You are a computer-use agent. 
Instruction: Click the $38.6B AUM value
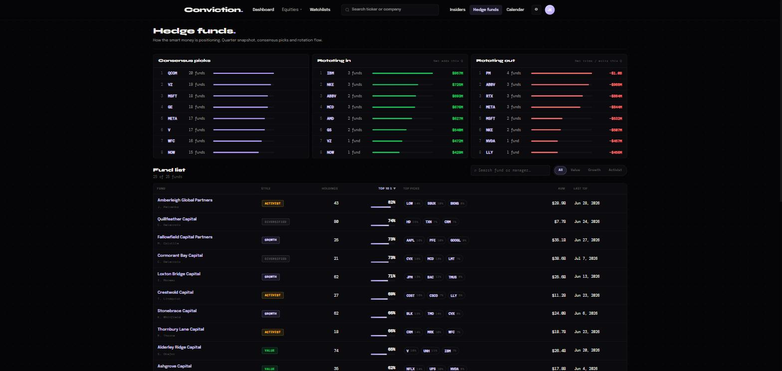click(559, 259)
